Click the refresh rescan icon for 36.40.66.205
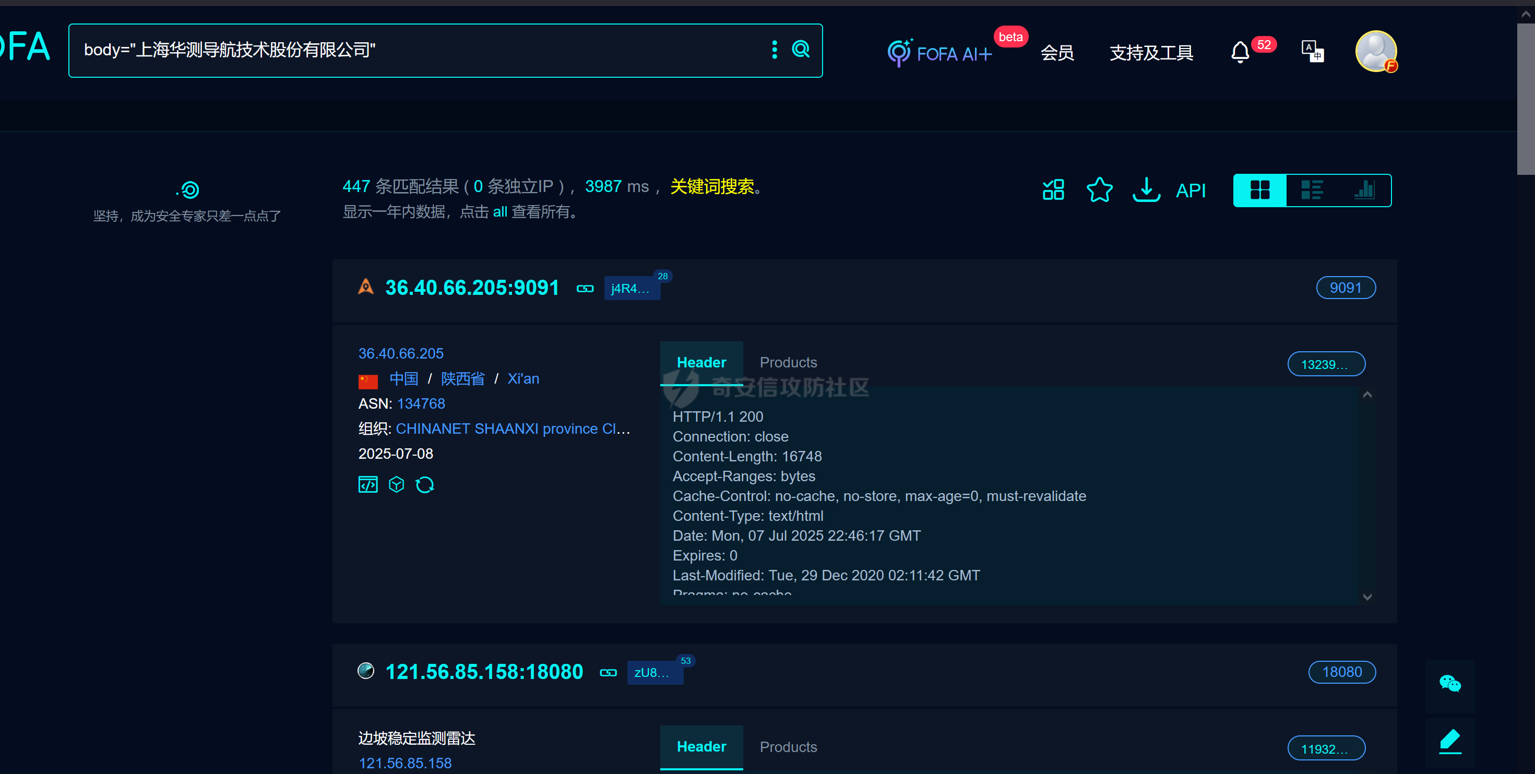This screenshot has height=774, width=1535. point(425,484)
